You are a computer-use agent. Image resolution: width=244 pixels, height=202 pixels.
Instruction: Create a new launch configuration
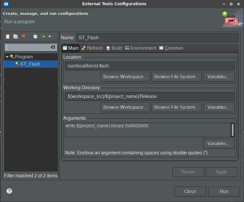click(x=8, y=36)
